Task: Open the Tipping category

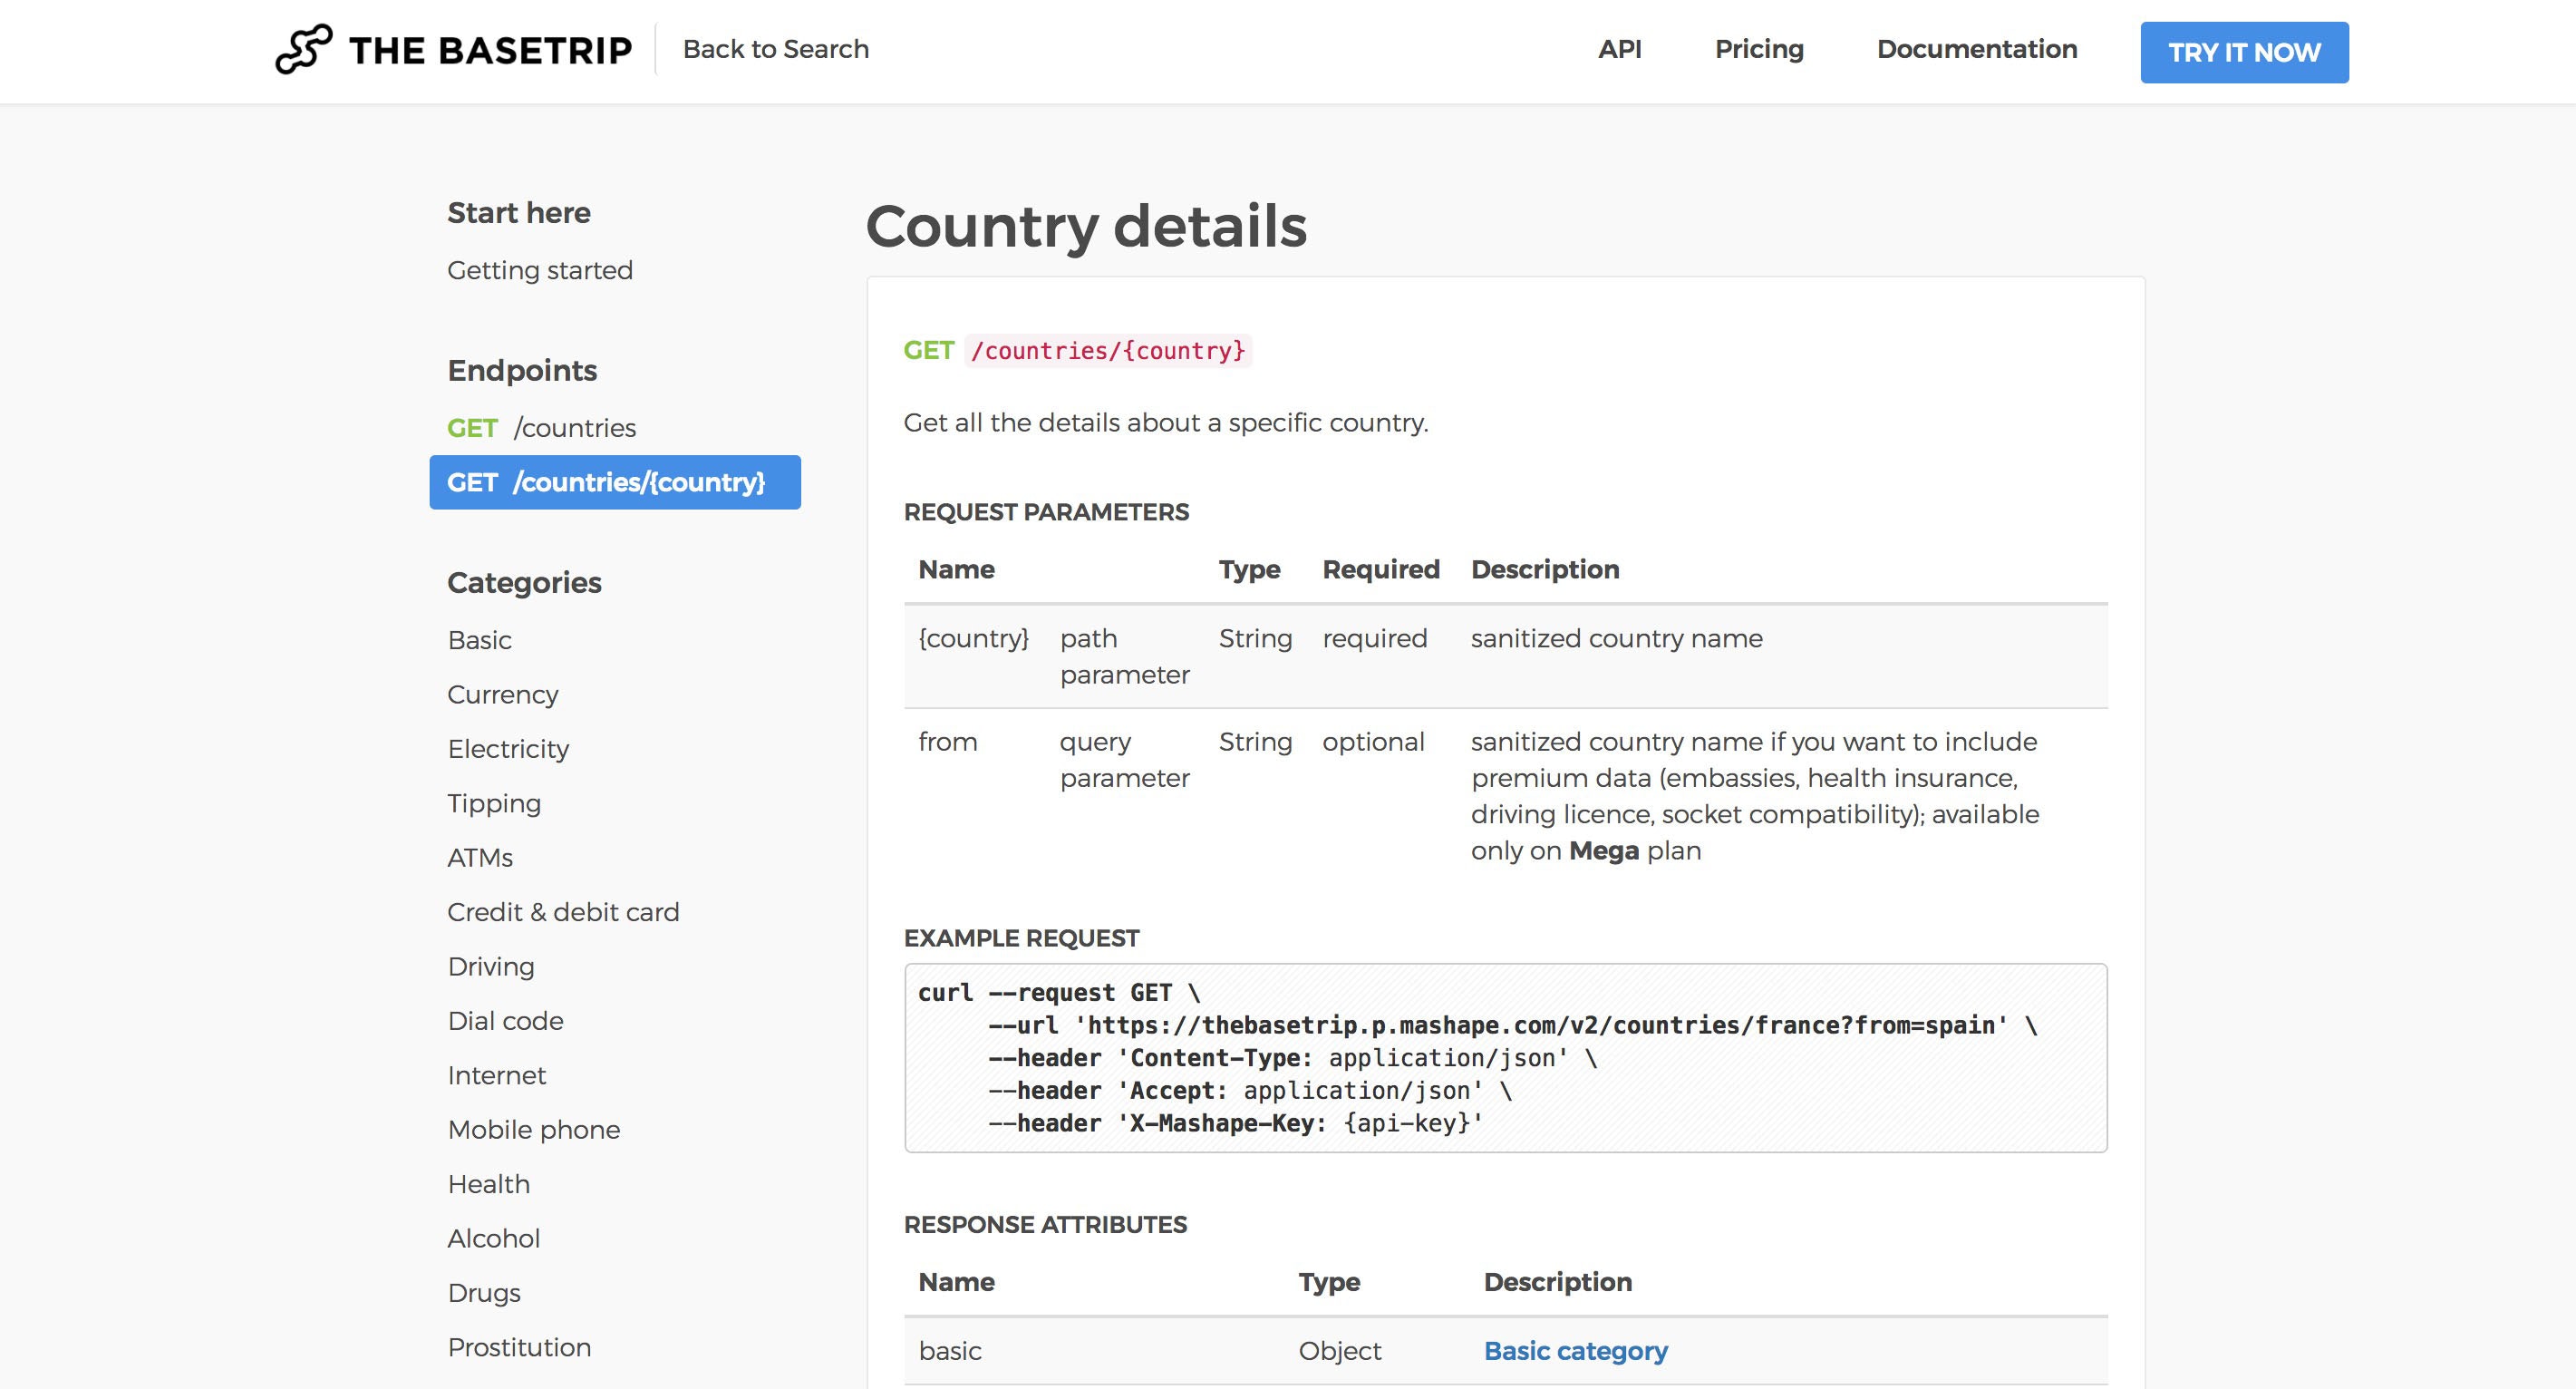Action: 494,803
